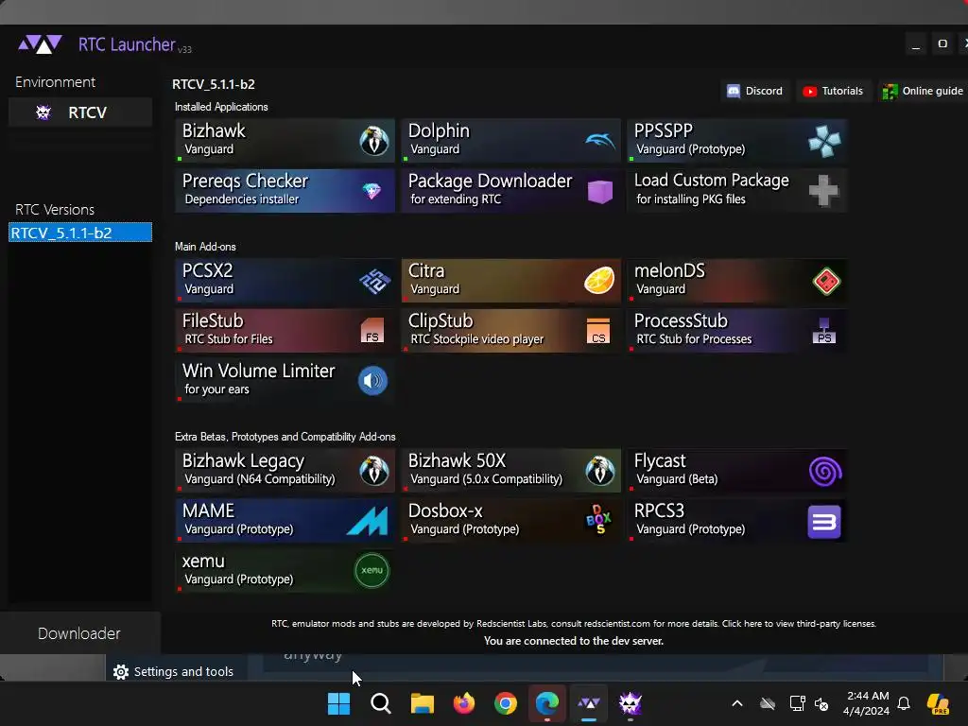Open File Explorer from taskbar
Screen dimensions: 968x726
423,703
